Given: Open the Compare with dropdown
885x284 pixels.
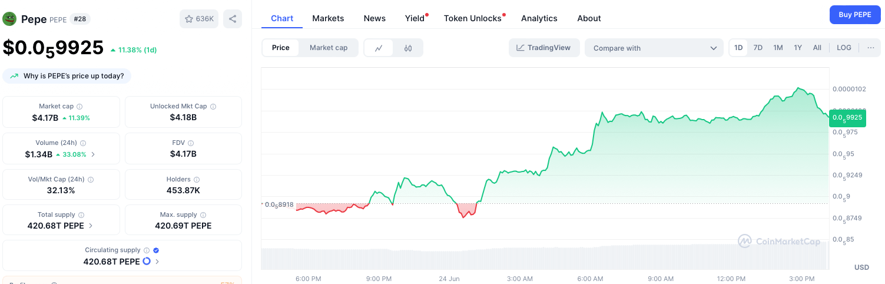Looking at the screenshot, I should coord(654,48).
